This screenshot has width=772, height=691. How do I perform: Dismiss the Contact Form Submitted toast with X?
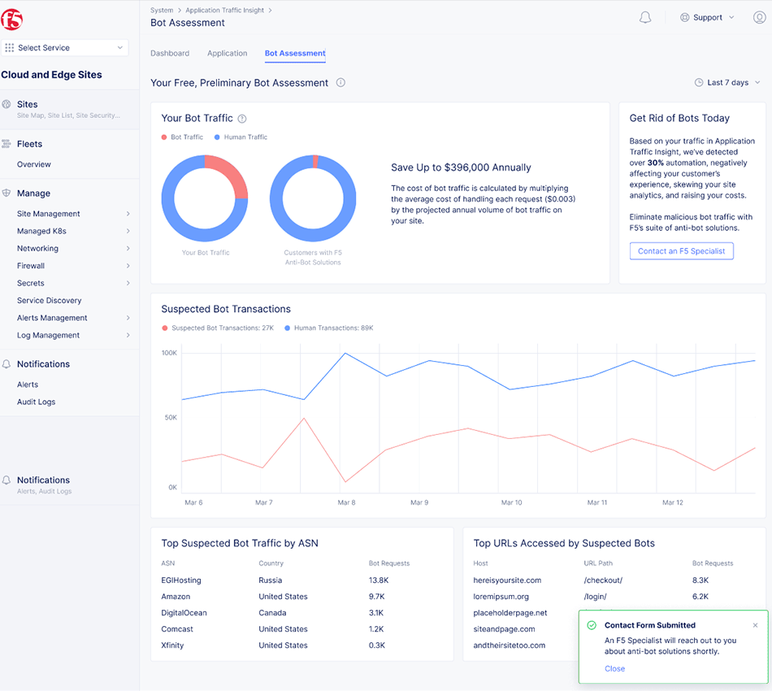[x=755, y=625]
